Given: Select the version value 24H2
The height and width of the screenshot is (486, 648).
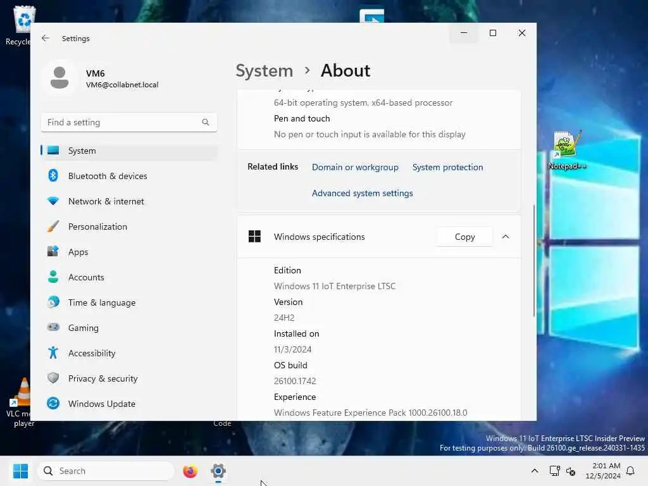Looking at the screenshot, I should click(284, 318).
